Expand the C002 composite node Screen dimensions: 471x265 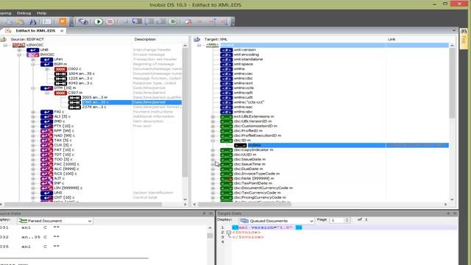[47, 69]
